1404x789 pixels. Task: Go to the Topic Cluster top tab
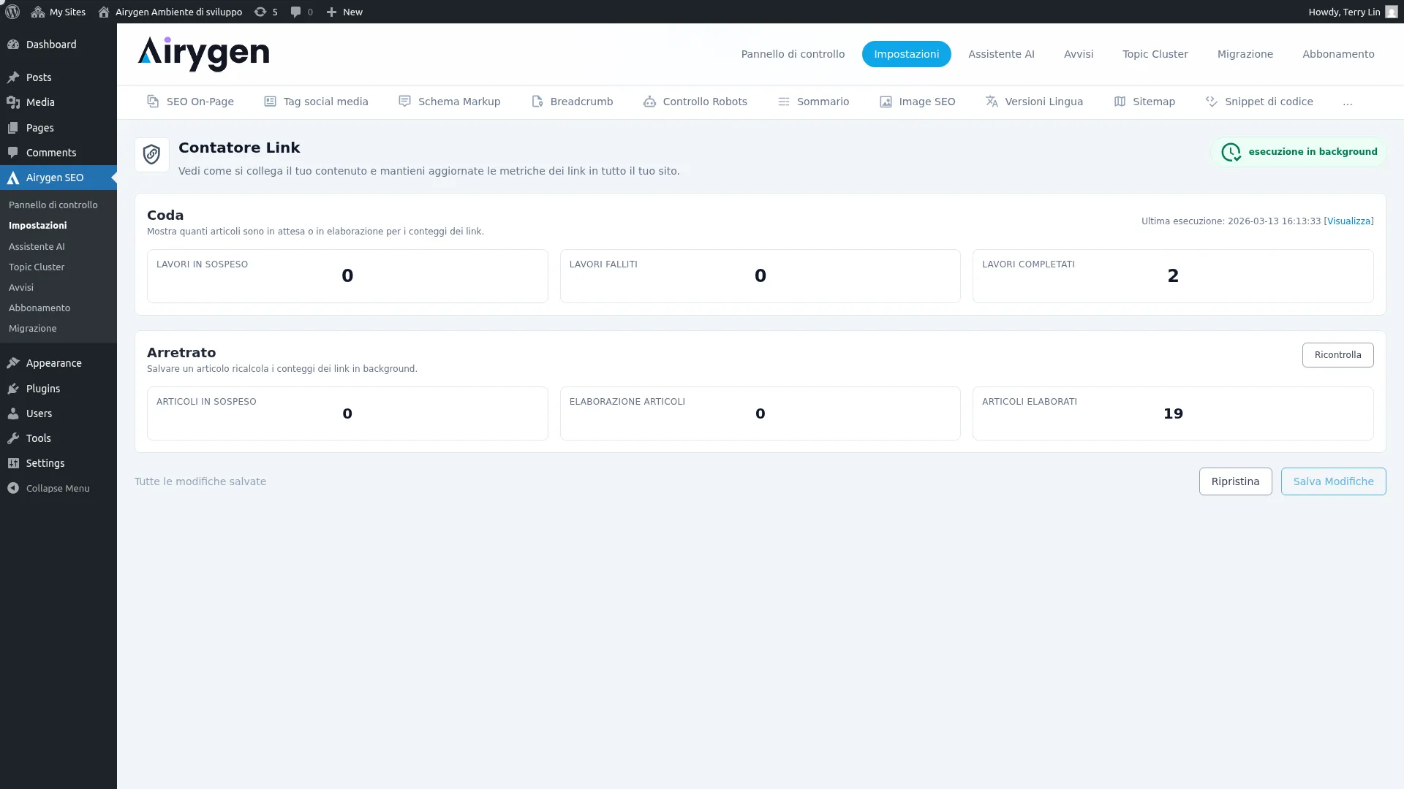click(x=1155, y=54)
